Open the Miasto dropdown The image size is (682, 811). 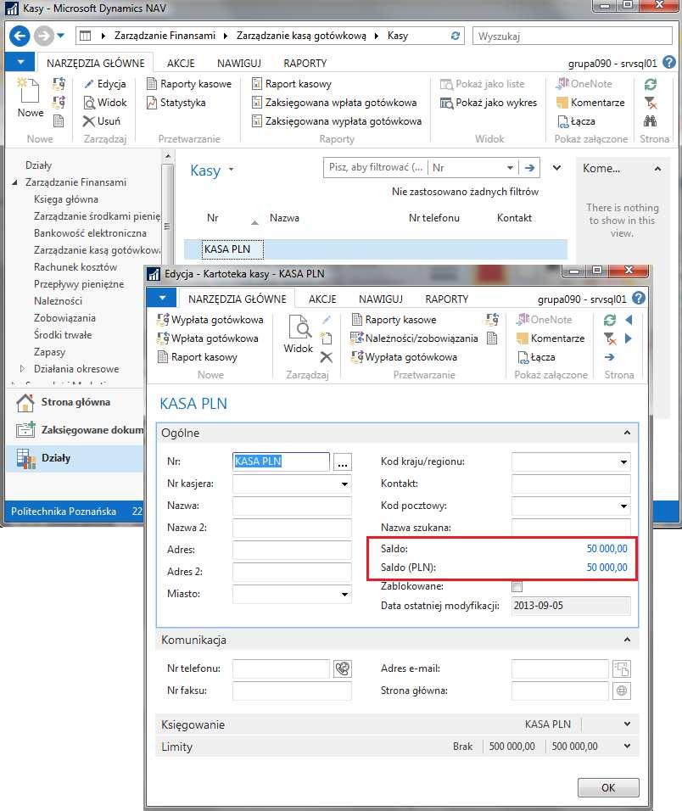pyautogui.click(x=344, y=595)
